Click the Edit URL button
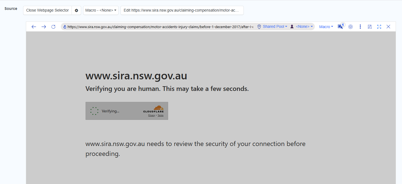 pos(182,10)
